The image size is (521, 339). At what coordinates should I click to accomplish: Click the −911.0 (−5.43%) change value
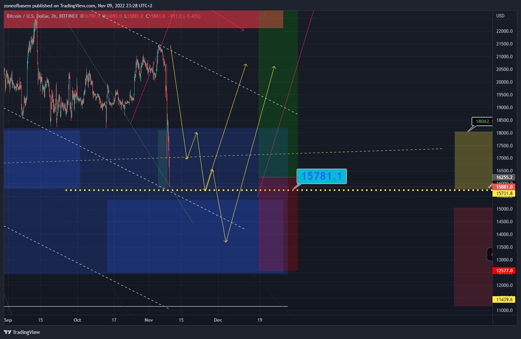pos(184,16)
